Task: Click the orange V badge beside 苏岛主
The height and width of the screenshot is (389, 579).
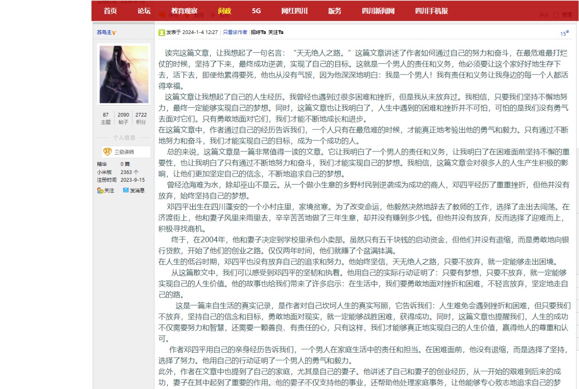Action: [x=114, y=33]
